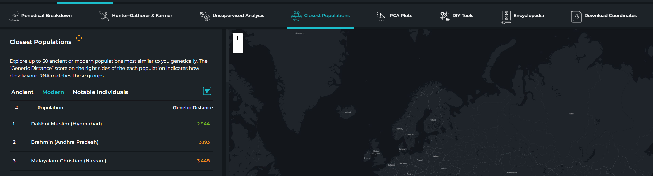Zoom in on the map
The height and width of the screenshot is (176, 653).
click(238, 38)
